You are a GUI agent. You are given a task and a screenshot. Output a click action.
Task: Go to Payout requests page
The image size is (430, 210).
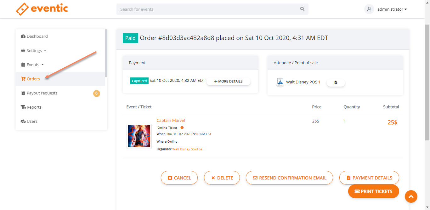pos(42,93)
